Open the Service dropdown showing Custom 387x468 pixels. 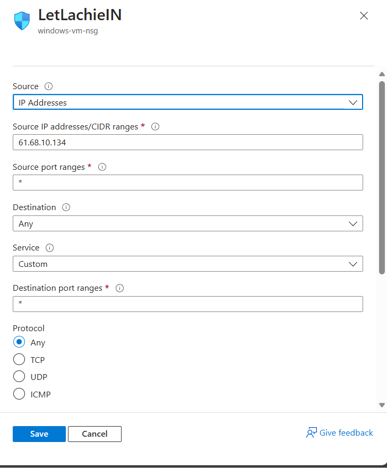click(352, 264)
